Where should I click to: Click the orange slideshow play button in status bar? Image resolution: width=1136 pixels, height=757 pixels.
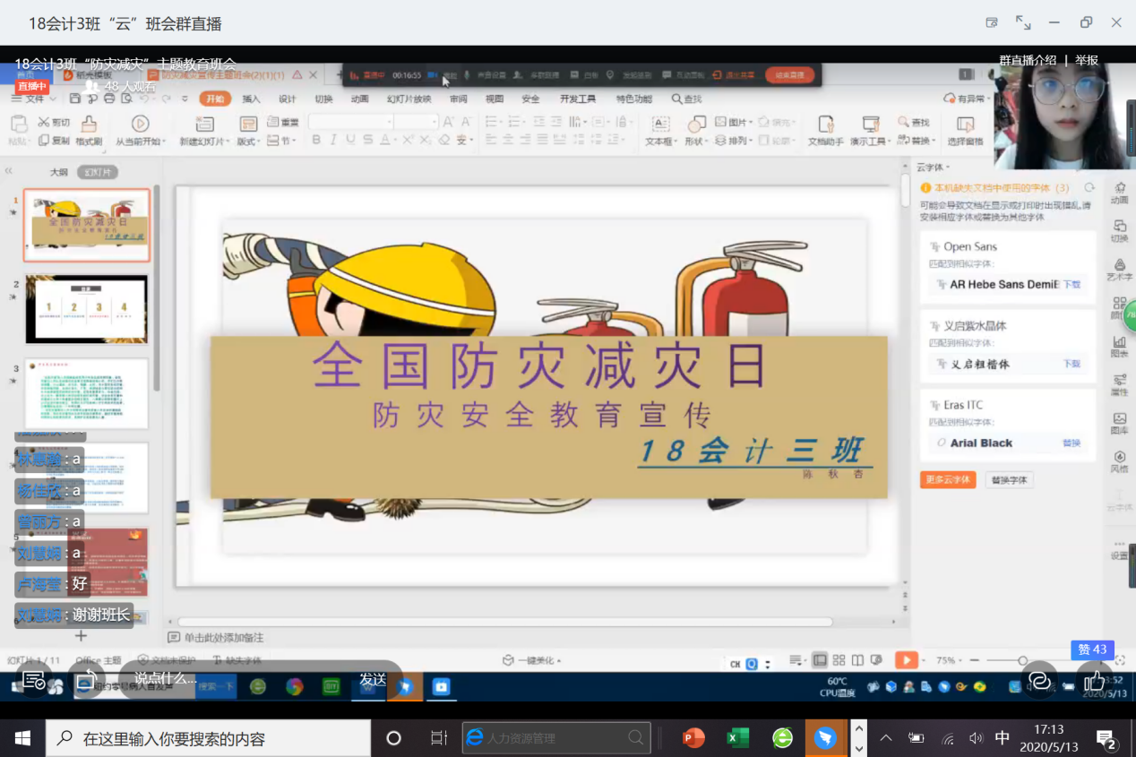point(907,660)
